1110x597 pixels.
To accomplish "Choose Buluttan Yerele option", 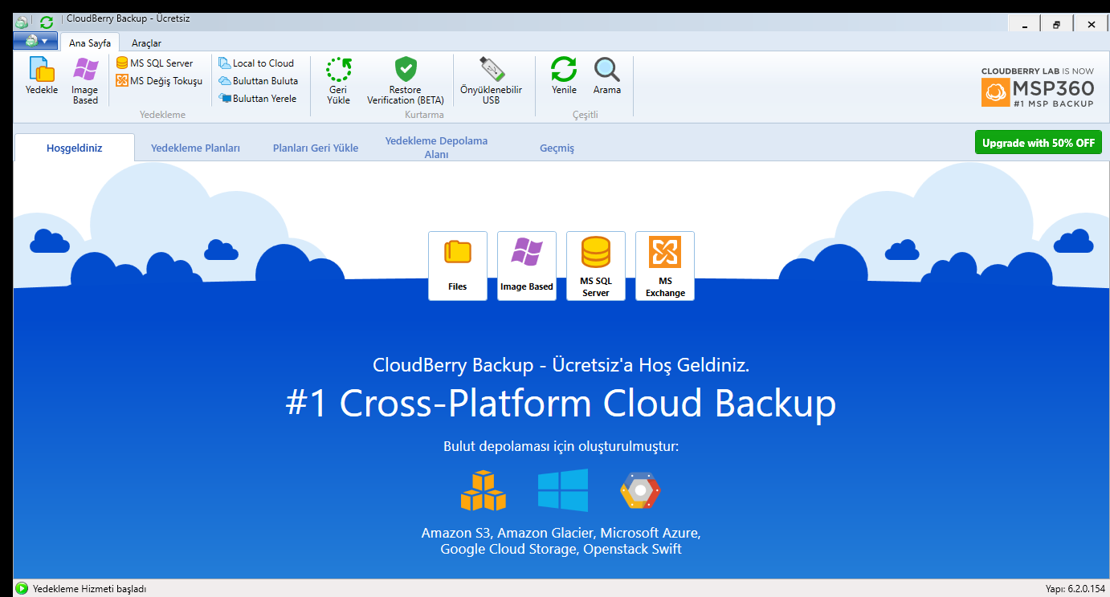I will click(258, 99).
